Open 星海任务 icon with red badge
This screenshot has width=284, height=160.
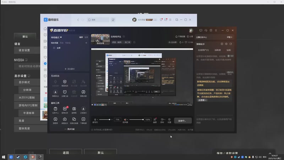(65, 109)
